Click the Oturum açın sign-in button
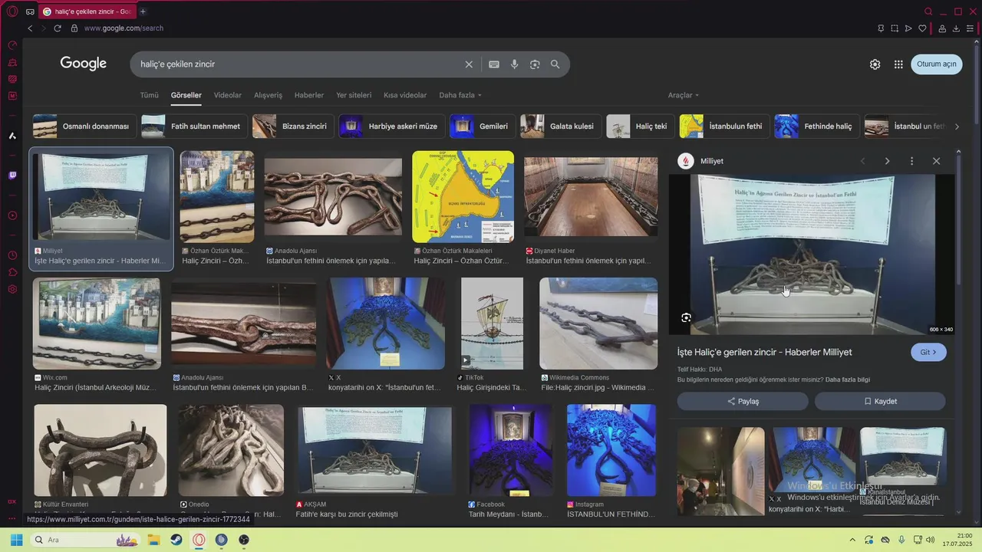The image size is (982, 552). click(x=937, y=64)
